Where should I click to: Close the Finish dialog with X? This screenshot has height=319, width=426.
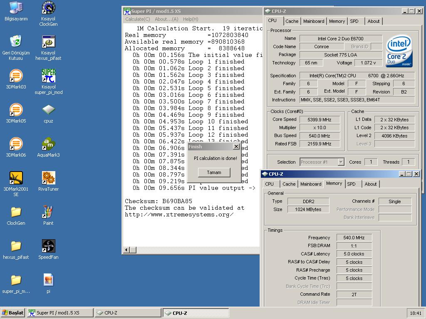[x=236, y=147]
